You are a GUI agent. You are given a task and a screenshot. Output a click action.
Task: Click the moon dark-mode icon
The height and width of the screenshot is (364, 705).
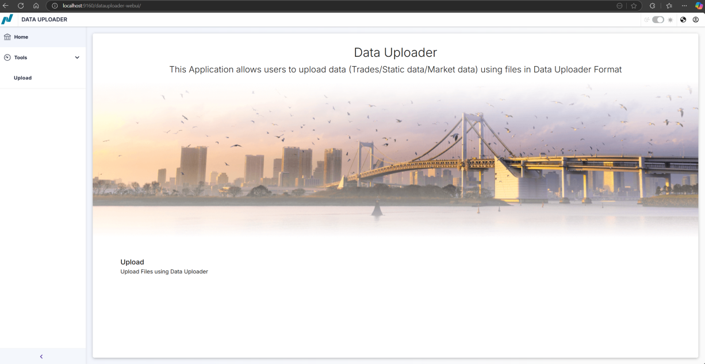tap(646, 20)
